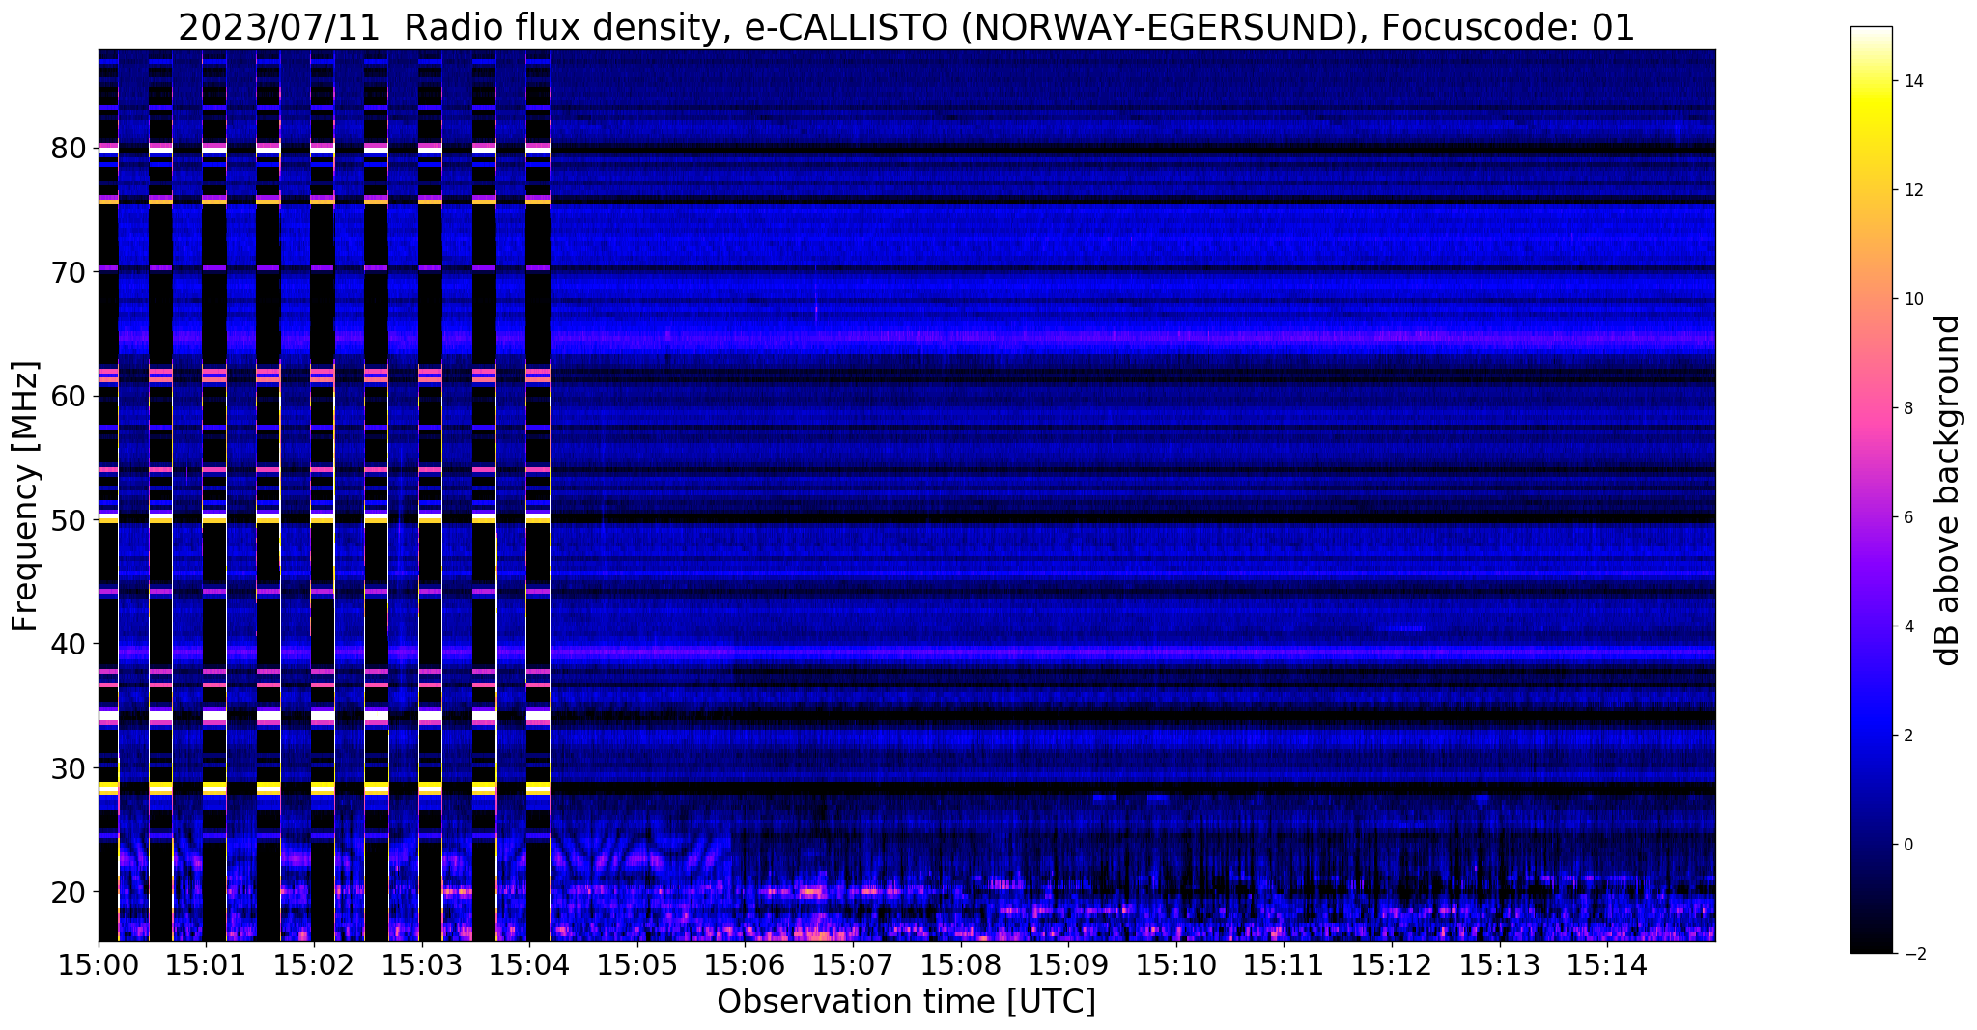Click the colorbar value 10
This screenshot has height=1030, width=1977.
1912,299
